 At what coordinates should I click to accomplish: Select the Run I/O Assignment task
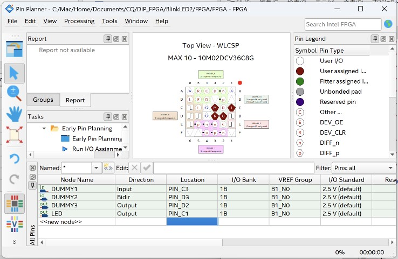[x=97, y=149]
